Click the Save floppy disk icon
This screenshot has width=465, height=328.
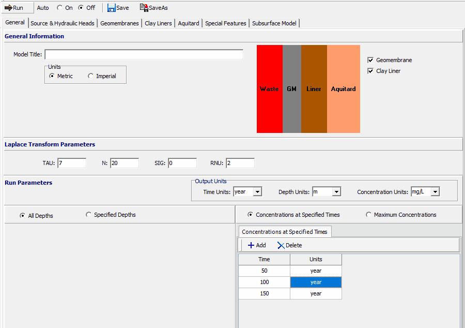111,8
